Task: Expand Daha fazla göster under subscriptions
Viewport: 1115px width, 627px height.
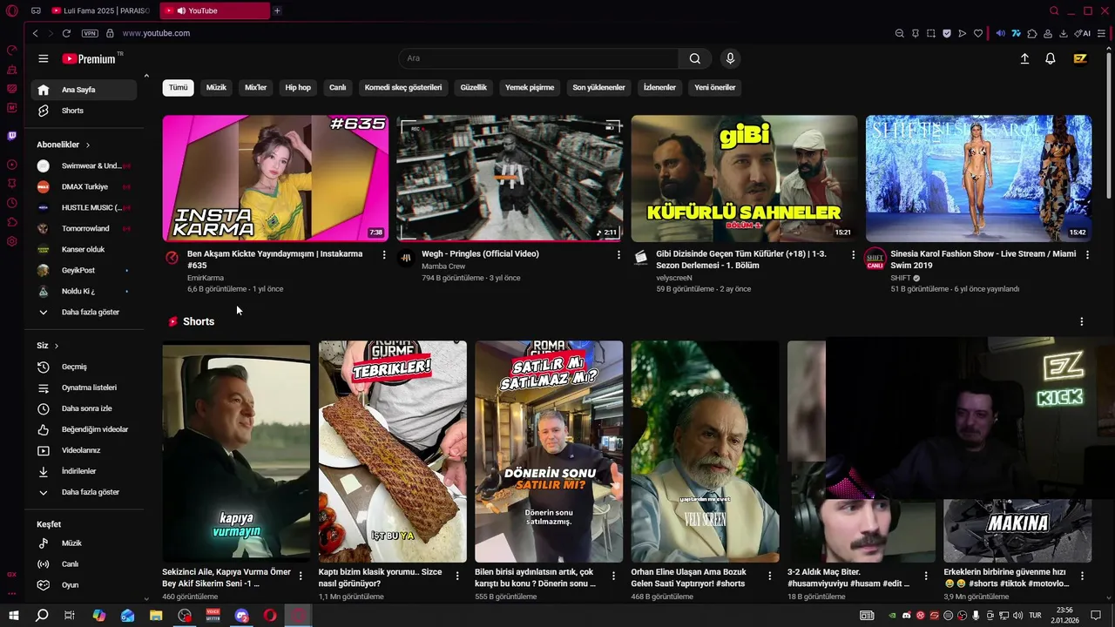Action: click(x=84, y=312)
